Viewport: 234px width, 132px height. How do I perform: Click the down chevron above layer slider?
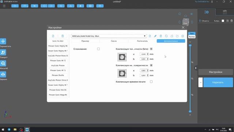pos(190,42)
